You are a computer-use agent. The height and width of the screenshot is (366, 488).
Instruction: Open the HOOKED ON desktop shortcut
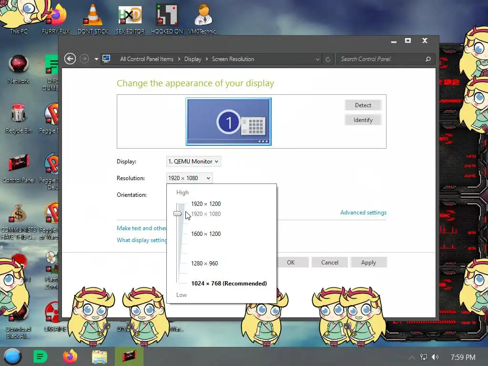[x=167, y=19]
